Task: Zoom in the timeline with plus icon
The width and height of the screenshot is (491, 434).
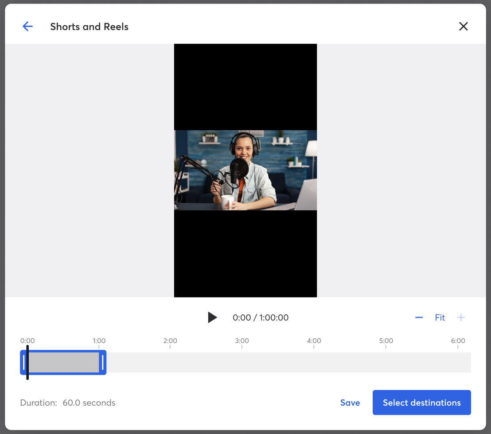Action: tap(460, 318)
